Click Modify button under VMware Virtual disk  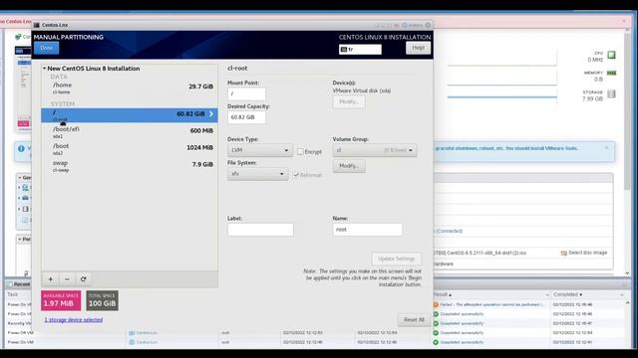point(349,101)
